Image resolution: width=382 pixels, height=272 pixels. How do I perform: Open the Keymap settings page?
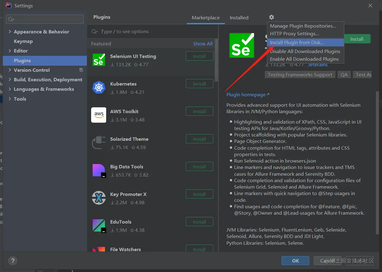(x=23, y=41)
